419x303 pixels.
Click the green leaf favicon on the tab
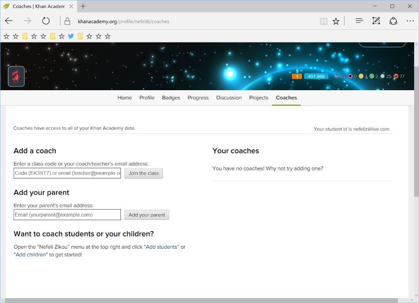coord(7,6)
